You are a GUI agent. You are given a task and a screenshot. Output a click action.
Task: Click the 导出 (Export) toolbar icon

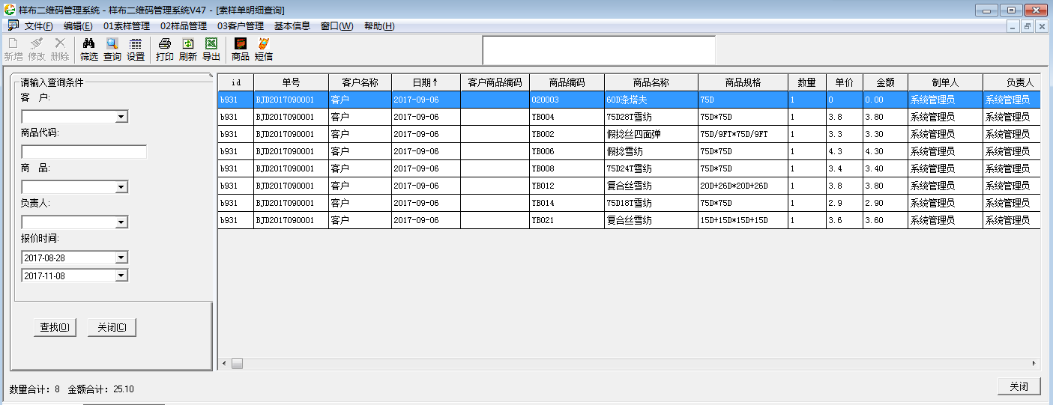[x=211, y=49]
